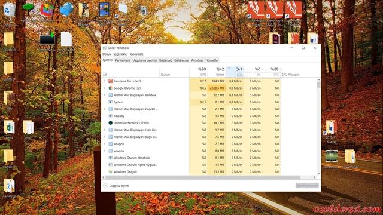
Task: Select the speaker desktop icon
Action: click(143, 10)
